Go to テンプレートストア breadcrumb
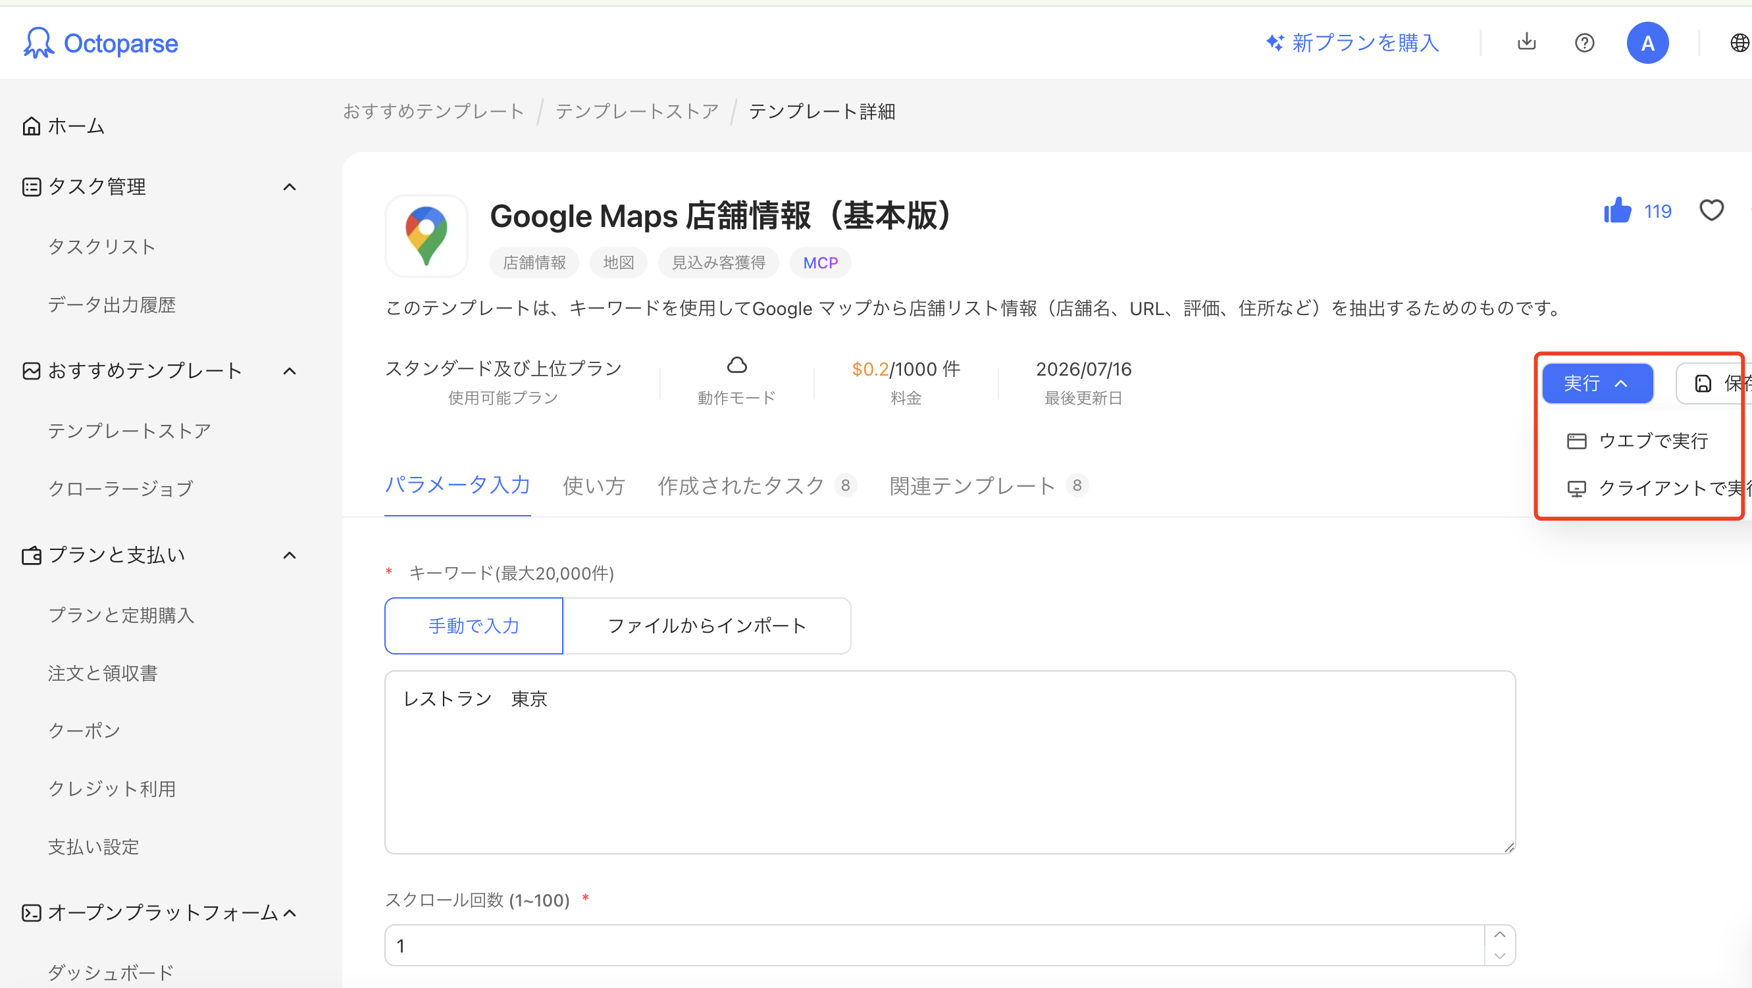This screenshot has height=988, width=1752. coord(636,111)
